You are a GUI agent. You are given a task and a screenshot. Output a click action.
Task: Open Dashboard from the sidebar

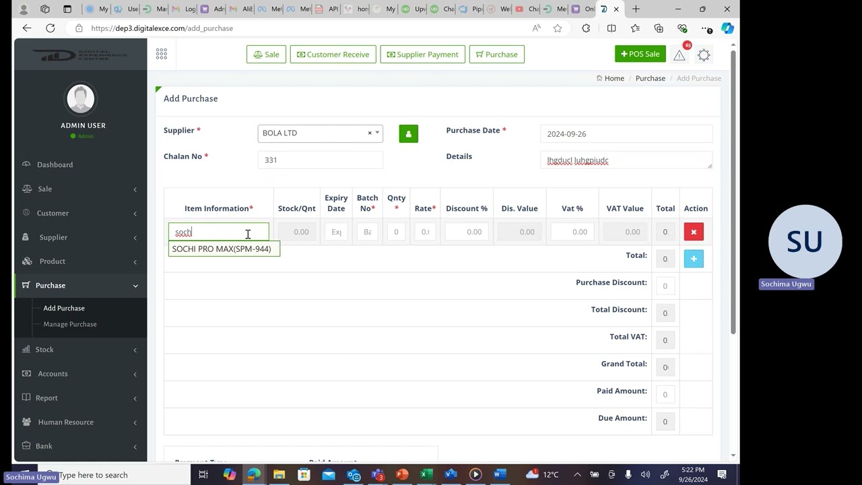point(81,164)
